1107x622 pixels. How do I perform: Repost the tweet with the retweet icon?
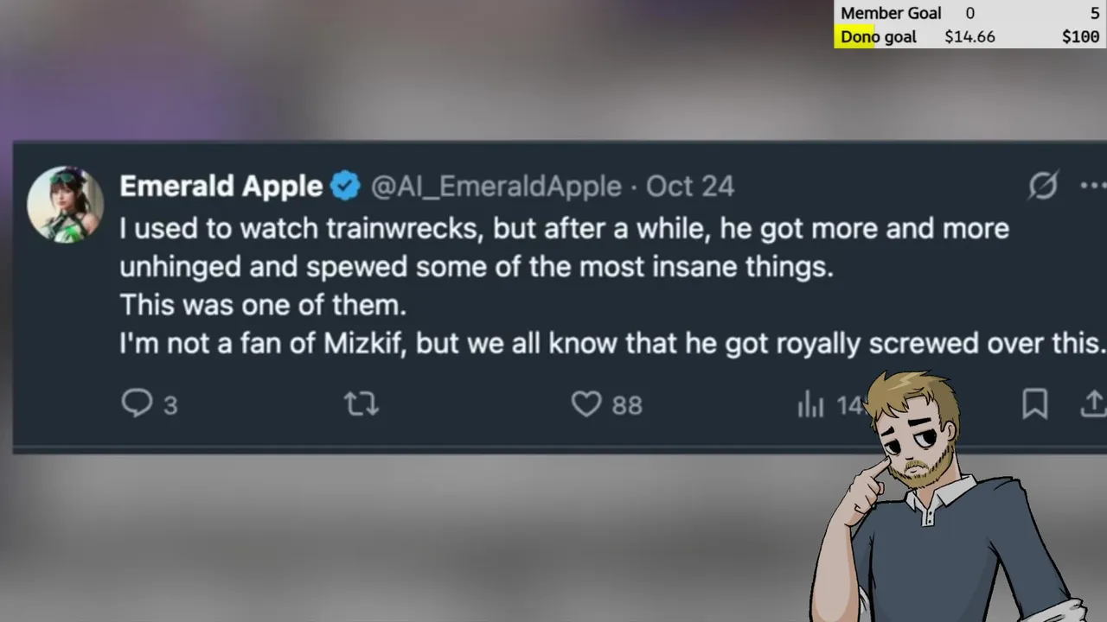[362, 403]
